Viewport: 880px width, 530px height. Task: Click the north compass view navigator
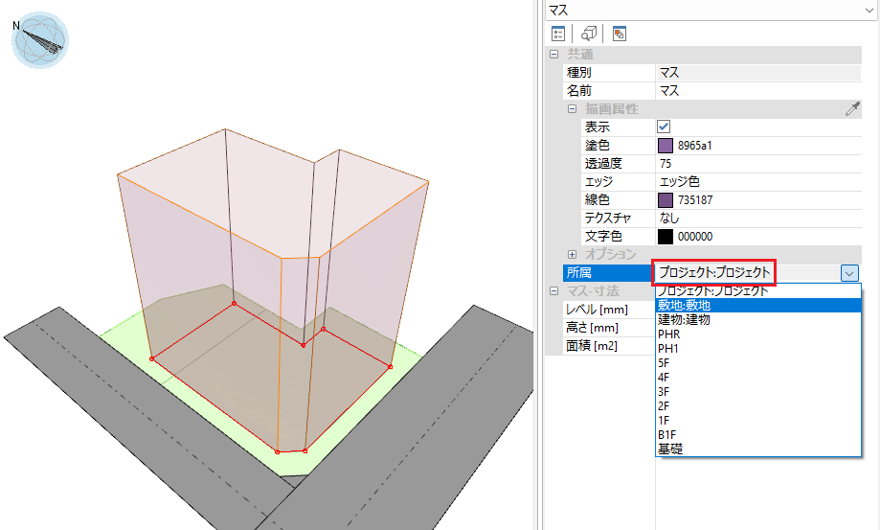click(40, 39)
